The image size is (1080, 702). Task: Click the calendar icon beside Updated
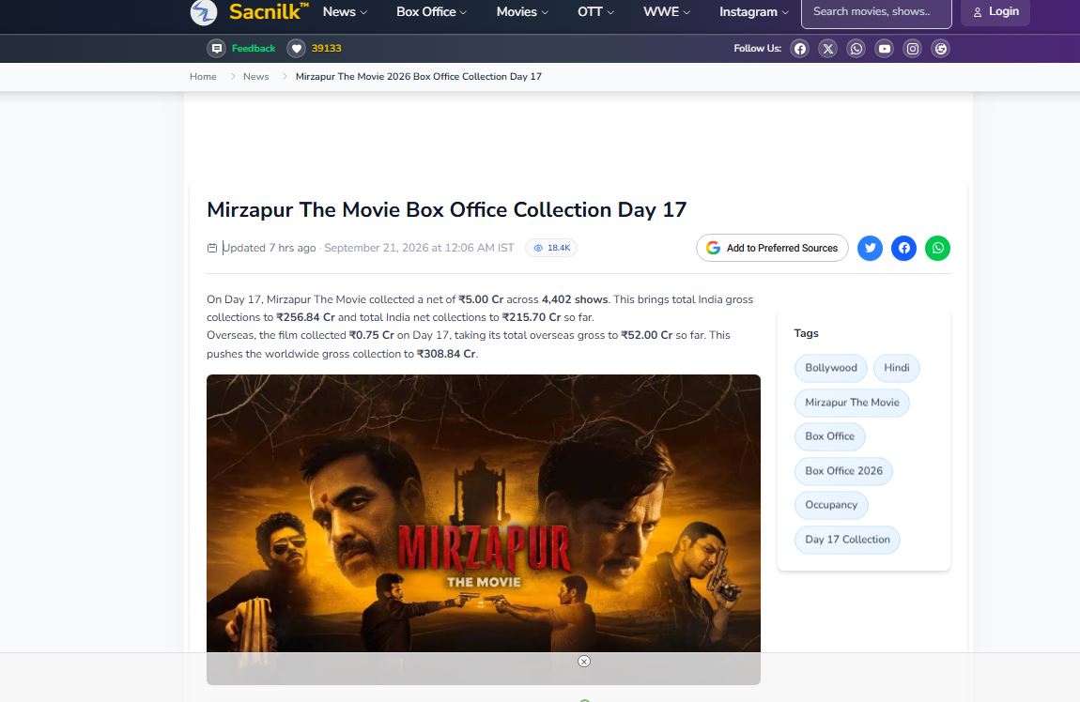click(x=212, y=248)
